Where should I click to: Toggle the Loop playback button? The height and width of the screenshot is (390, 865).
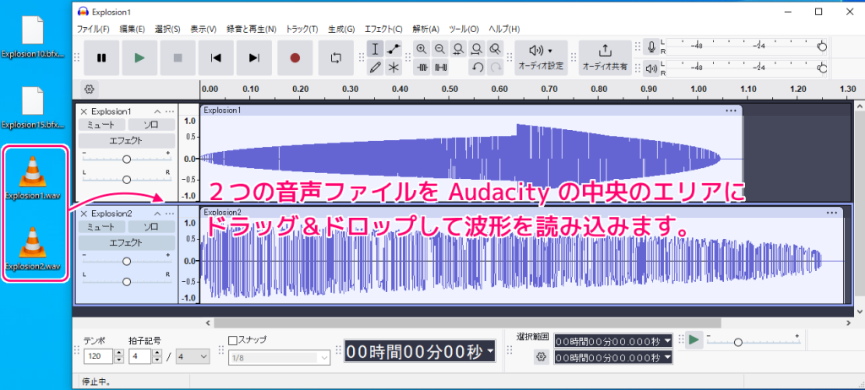[x=336, y=58]
